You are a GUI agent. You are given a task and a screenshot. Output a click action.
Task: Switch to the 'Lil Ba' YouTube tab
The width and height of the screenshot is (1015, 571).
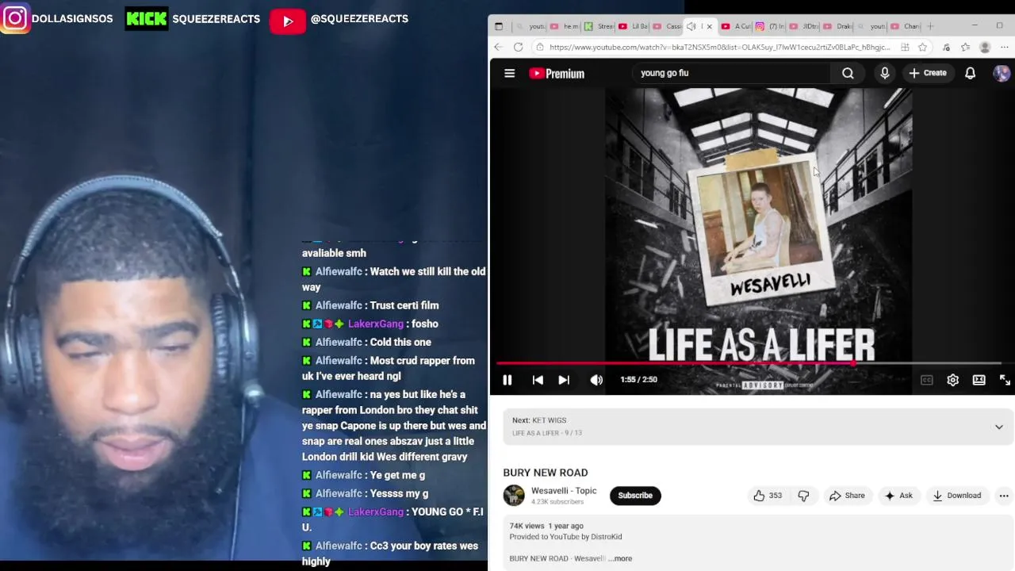click(x=633, y=26)
